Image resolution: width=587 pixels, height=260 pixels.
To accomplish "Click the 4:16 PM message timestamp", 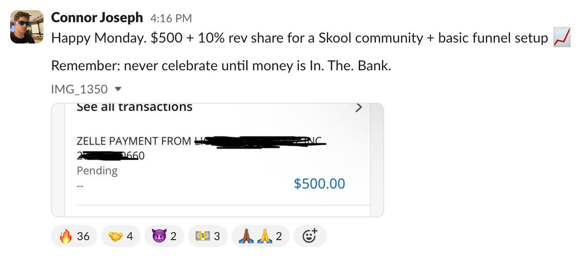I will pyautogui.click(x=171, y=19).
